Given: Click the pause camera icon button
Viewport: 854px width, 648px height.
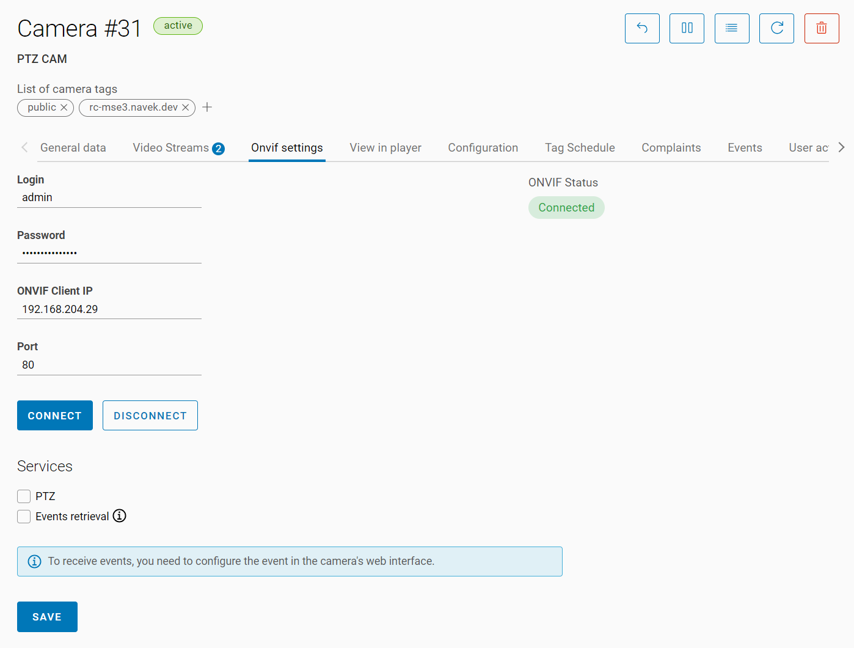Looking at the screenshot, I should tap(687, 28).
